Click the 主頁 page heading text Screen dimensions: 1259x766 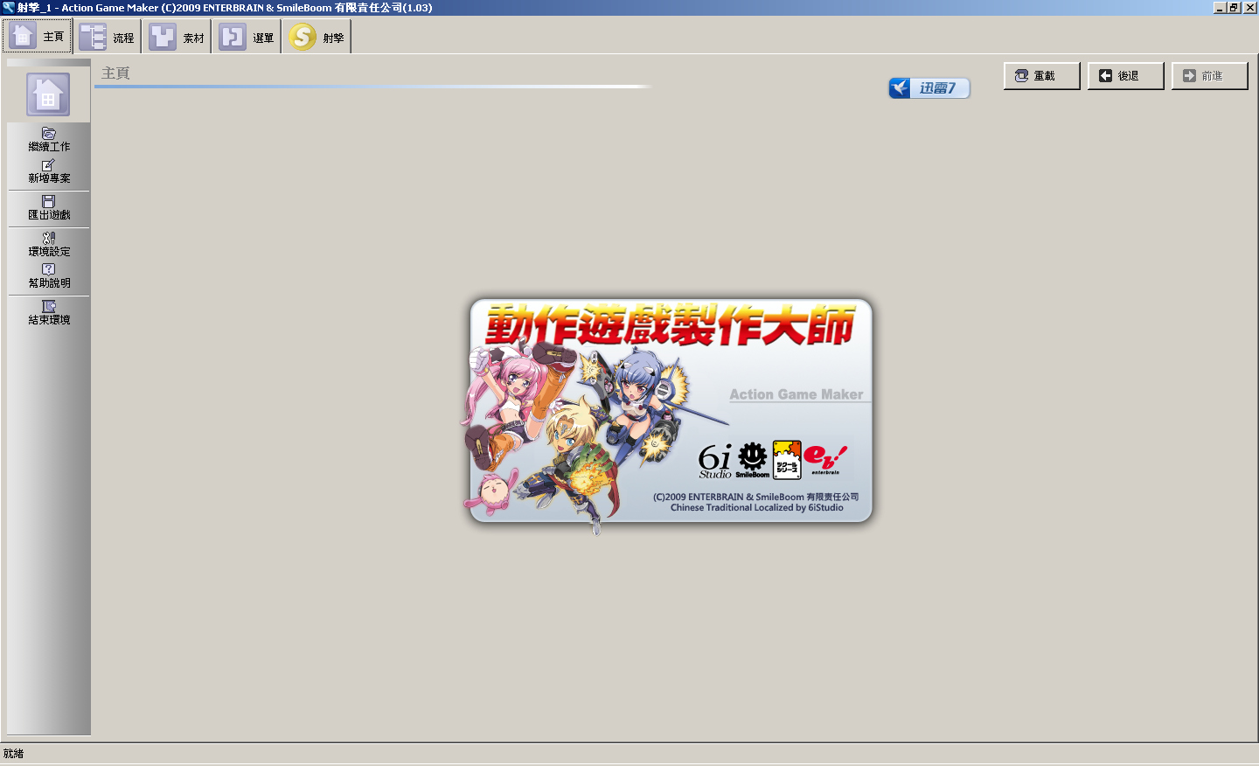tap(115, 73)
